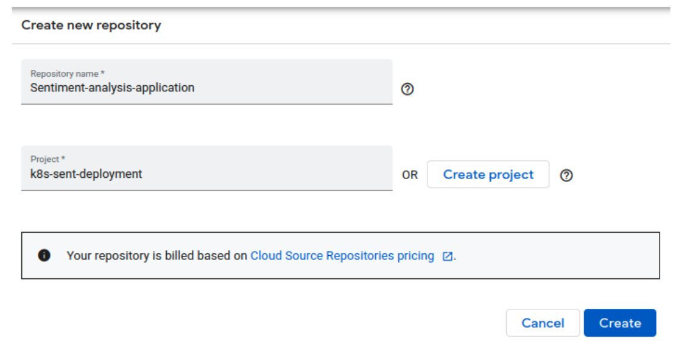
Task: Click 'Your repository is billed based on' text
Action: point(157,256)
